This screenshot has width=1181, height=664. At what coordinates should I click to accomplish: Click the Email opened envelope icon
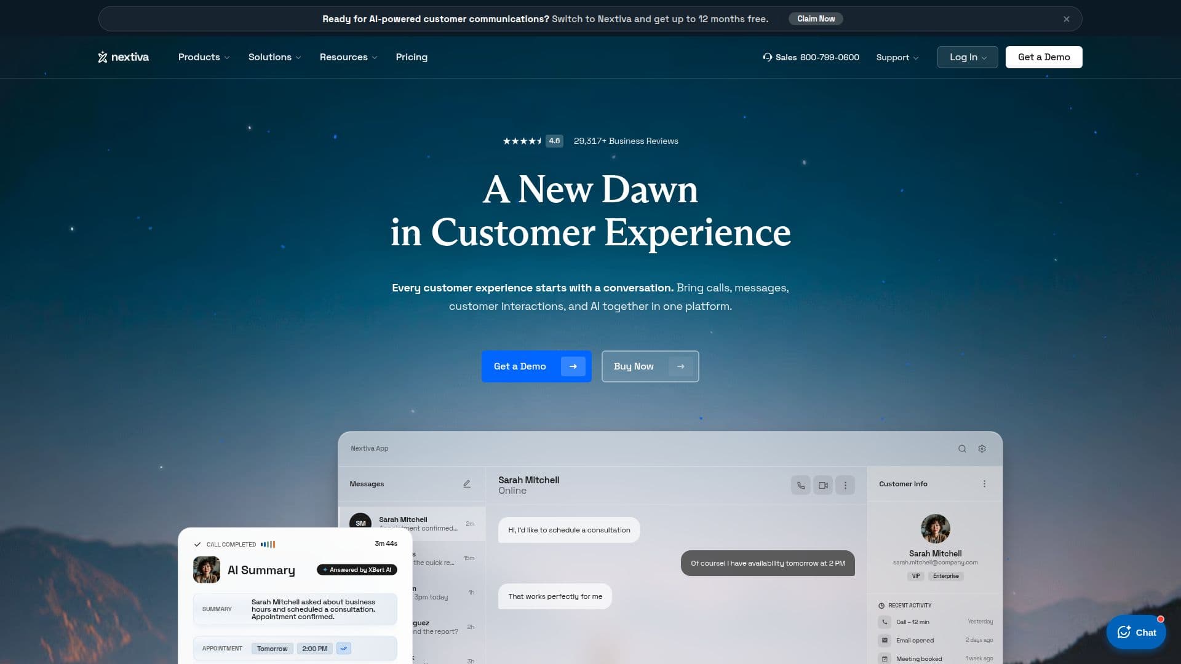pos(885,641)
